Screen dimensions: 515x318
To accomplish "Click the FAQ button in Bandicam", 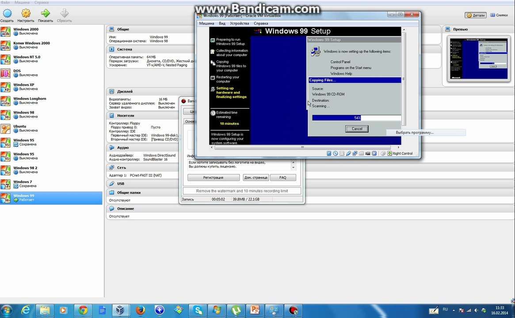I will tap(283, 178).
